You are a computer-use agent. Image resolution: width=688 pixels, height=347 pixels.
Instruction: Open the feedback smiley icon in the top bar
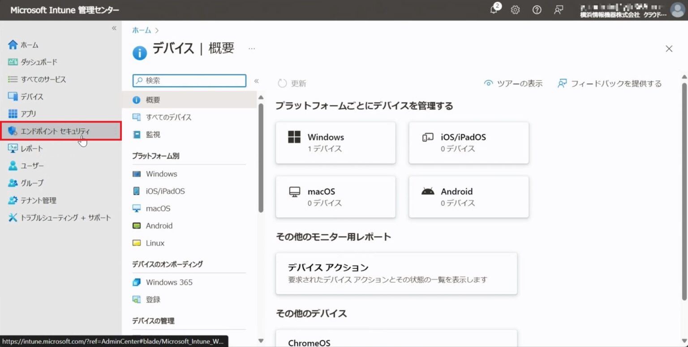click(x=558, y=10)
